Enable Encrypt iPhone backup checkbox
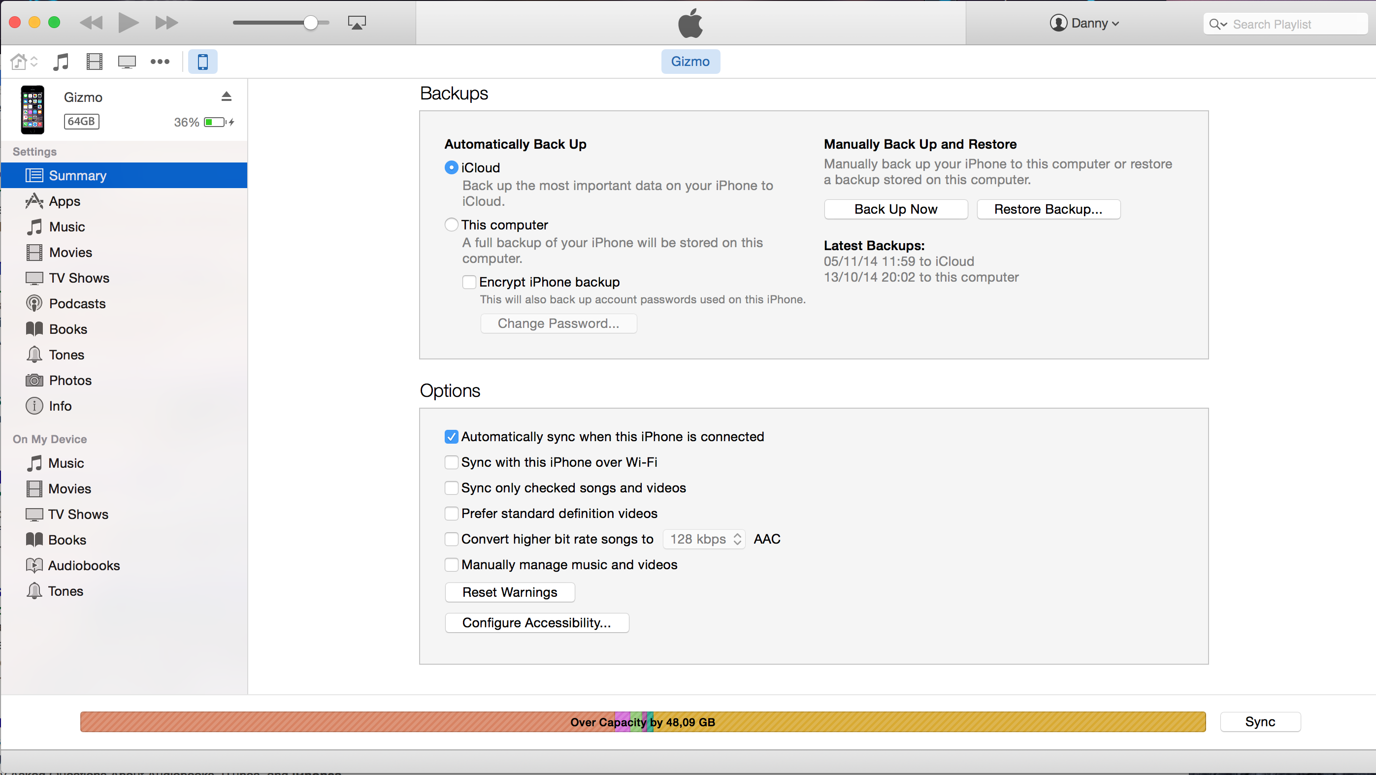1376x775 pixels. coord(469,282)
